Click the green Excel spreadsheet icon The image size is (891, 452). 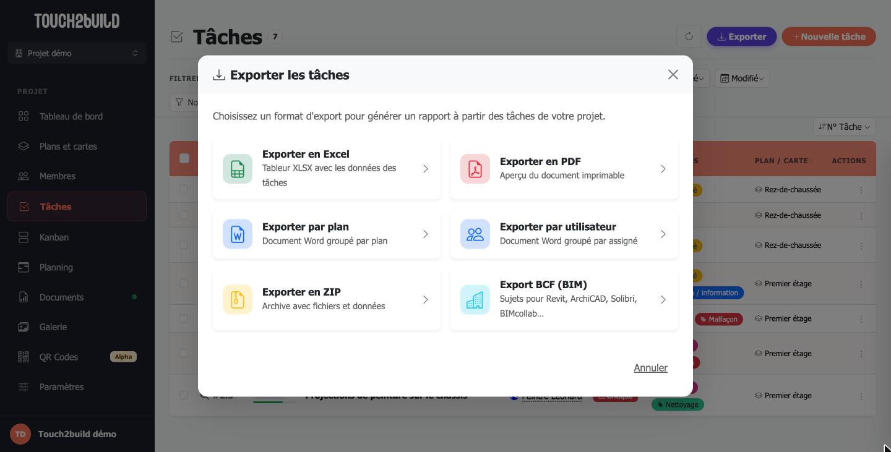[238, 169]
